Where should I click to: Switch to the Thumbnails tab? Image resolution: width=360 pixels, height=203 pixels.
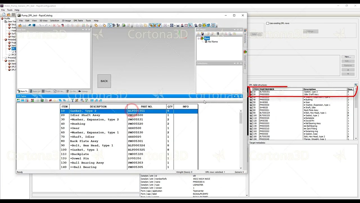pyautogui.click(x=47, y=91)
